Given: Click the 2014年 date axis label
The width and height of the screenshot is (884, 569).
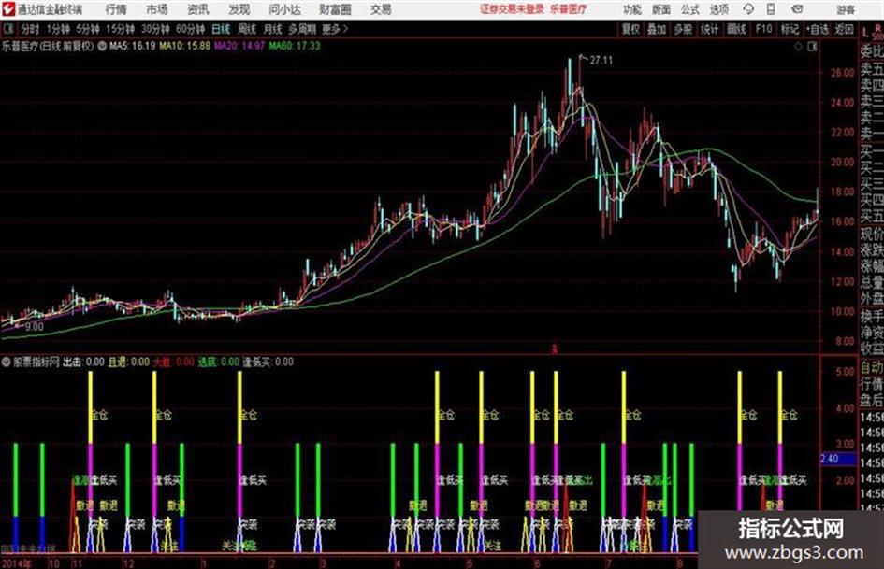Looking at the screenshot, I should 16,563.
